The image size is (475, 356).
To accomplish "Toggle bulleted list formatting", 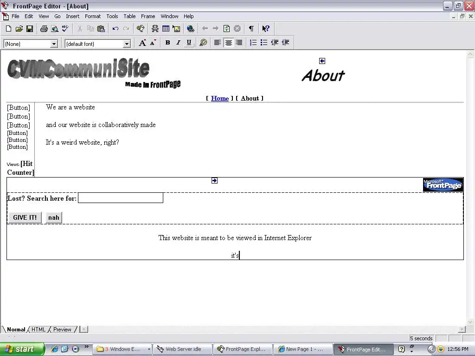I will point(264,43).
